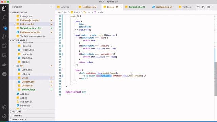Viewport: 217px width, 122px height.
Task: Open Run and Debug view
Action: click(4, 36)
